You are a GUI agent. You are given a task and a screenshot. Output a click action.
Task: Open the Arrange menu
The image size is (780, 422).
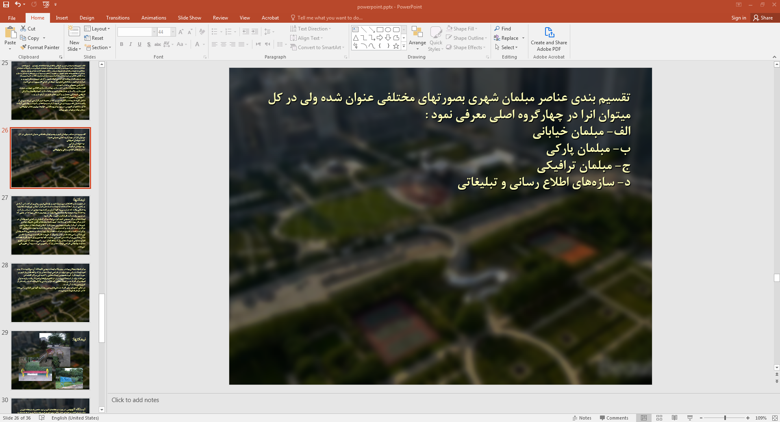pos(417,39)
